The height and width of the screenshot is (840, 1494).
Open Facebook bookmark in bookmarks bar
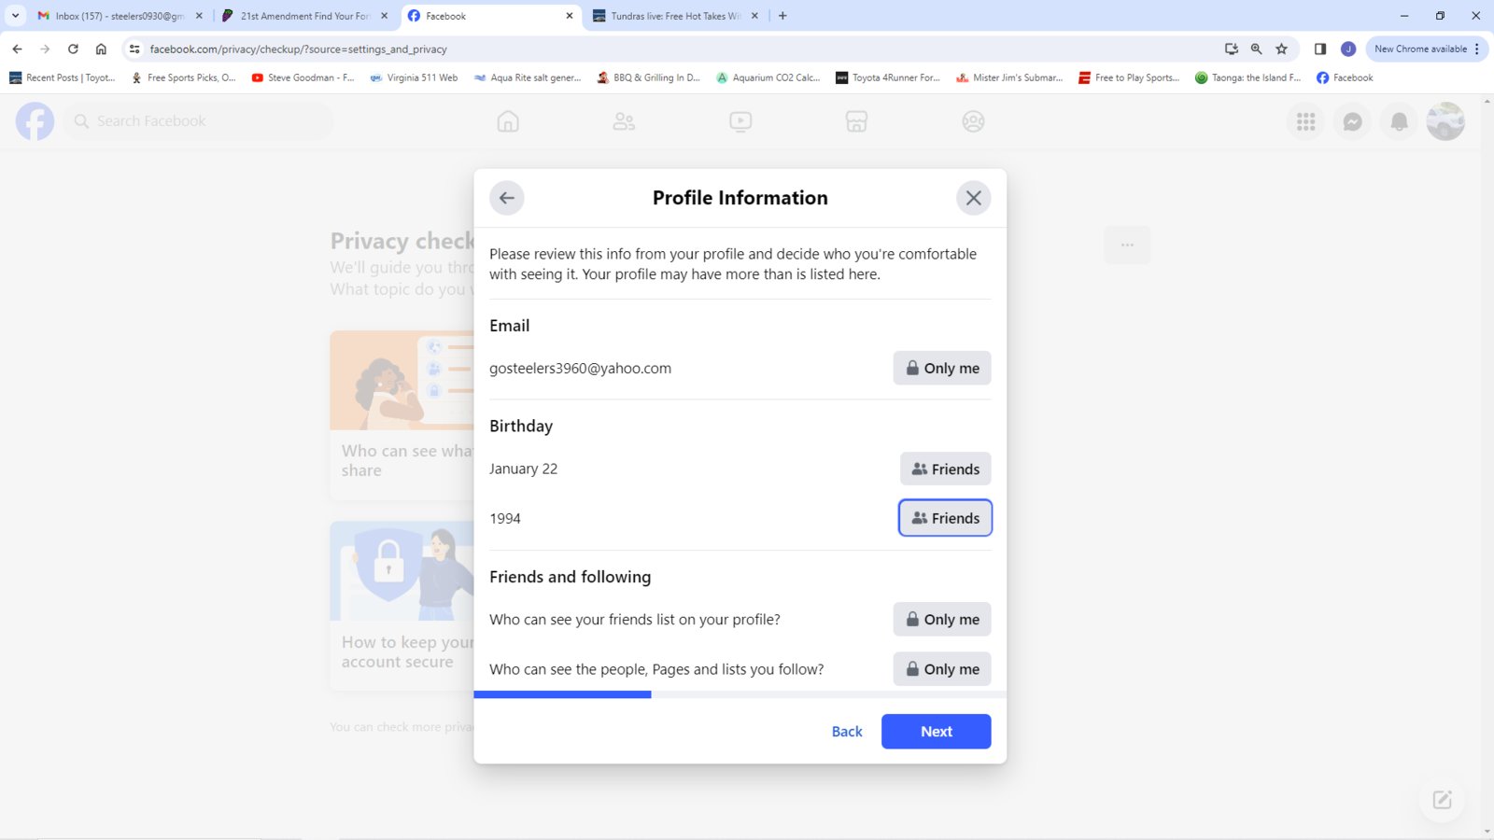[1345, 77]
